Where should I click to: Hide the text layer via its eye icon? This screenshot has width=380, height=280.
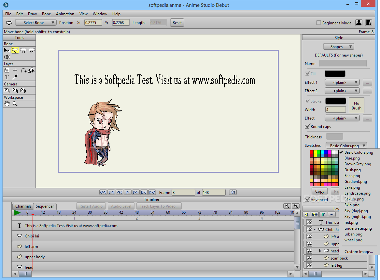[x=309, y=222]
